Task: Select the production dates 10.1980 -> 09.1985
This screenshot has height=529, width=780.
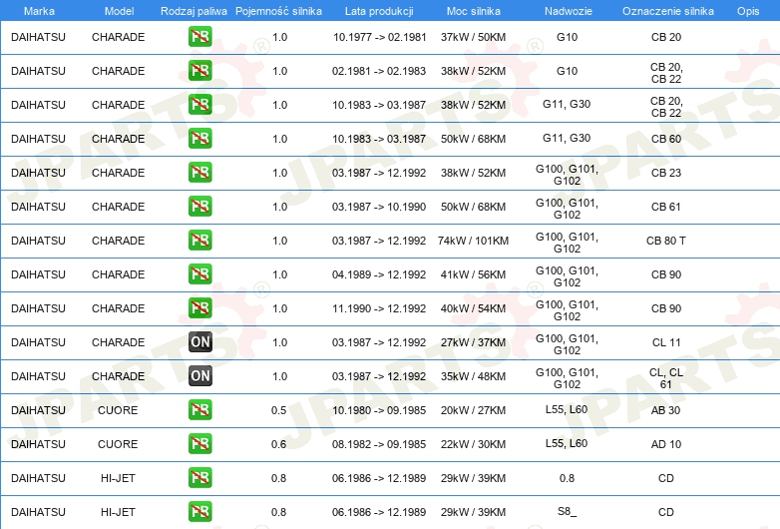Action: pyautogui.click(x=379, y=410)
